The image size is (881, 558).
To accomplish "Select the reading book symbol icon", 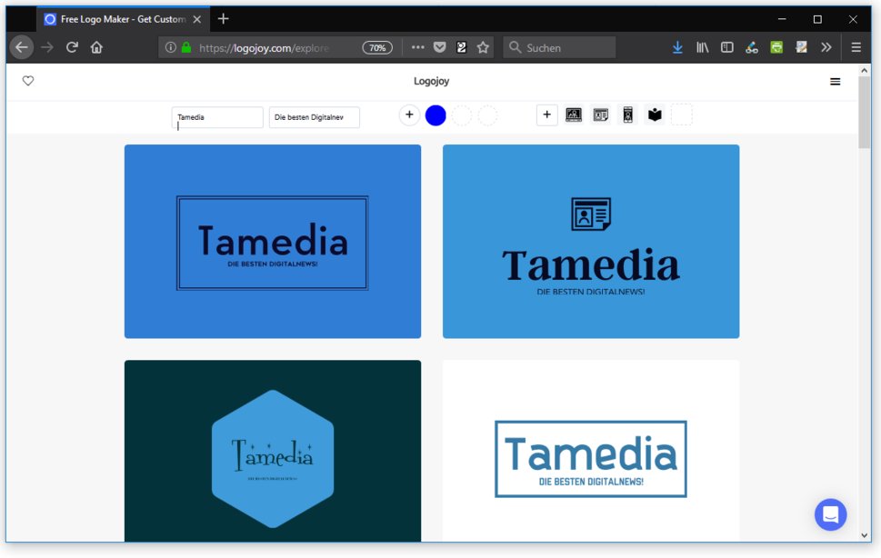I will coord(655,115).
